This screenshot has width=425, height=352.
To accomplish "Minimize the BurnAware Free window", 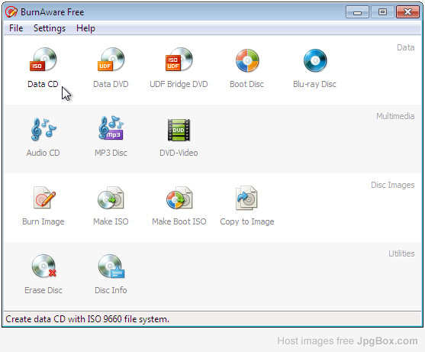I will pyautogui.click(x=357, y=12).
